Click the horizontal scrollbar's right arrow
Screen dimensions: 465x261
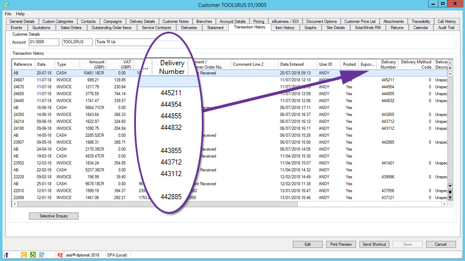pyautogui.click(x=444, y=204)
